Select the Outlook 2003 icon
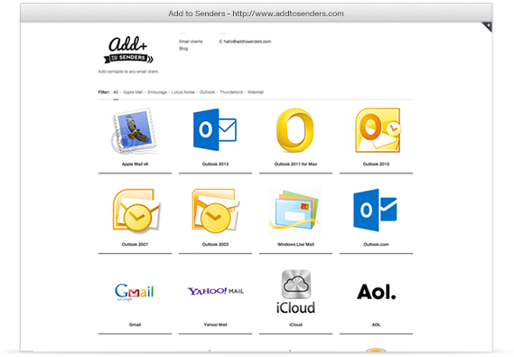This screenshot has width=514, height=357. (215, 211)
